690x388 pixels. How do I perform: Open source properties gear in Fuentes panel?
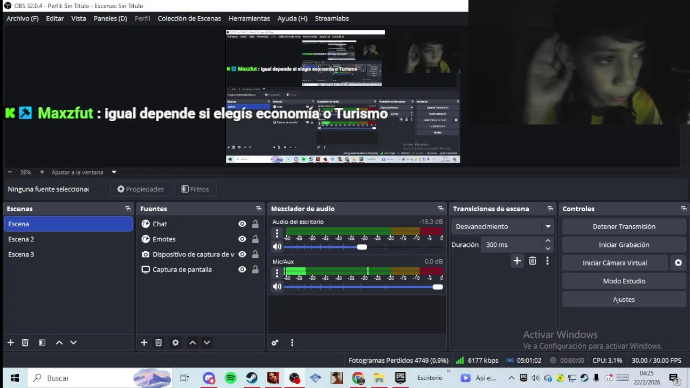175,343
